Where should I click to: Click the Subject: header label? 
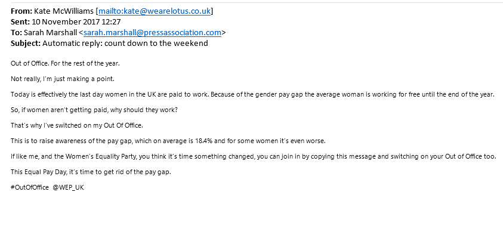pos(26,44)
